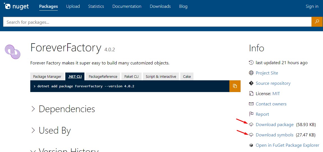The width and height of the screenshot is (323, 152).
Task: Click the Report link
Action: [x=262, y=114]
